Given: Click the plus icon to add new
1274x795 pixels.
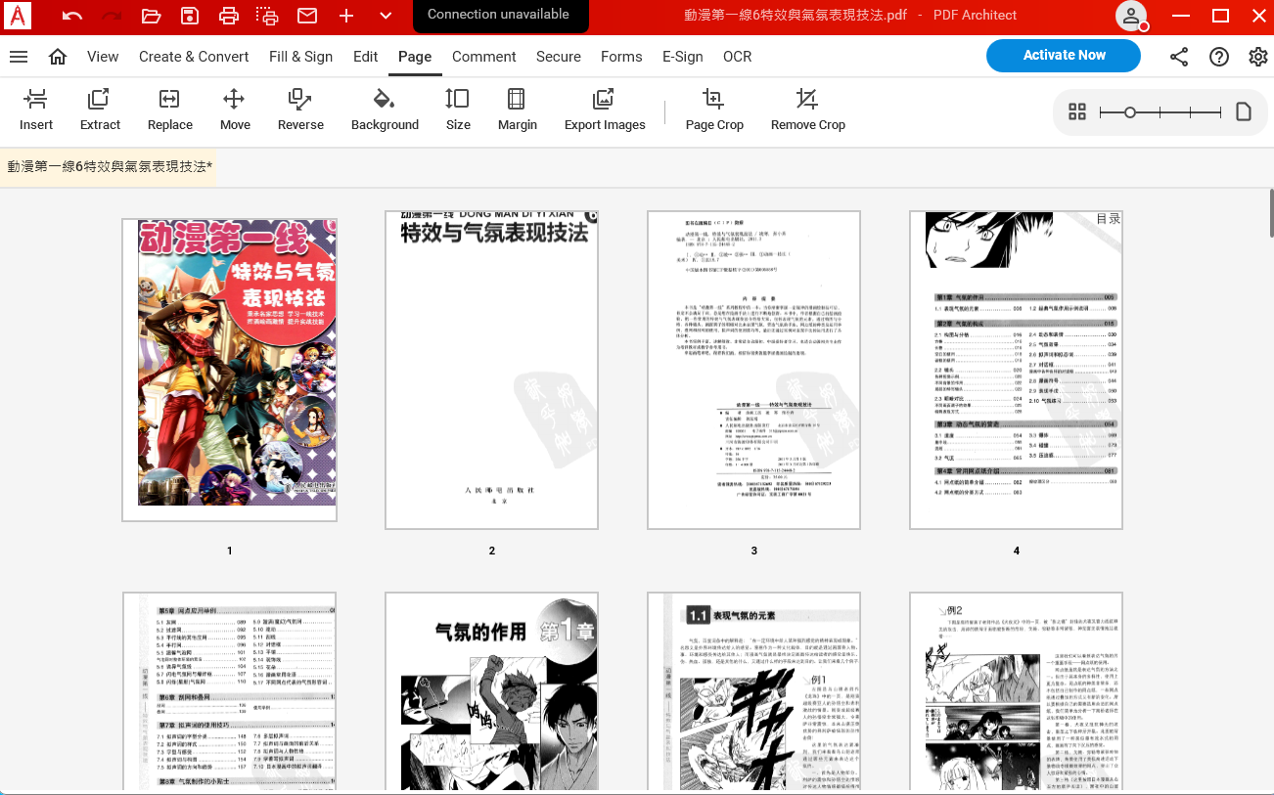Looking at the screenshot, I should (x=346, y=16).
